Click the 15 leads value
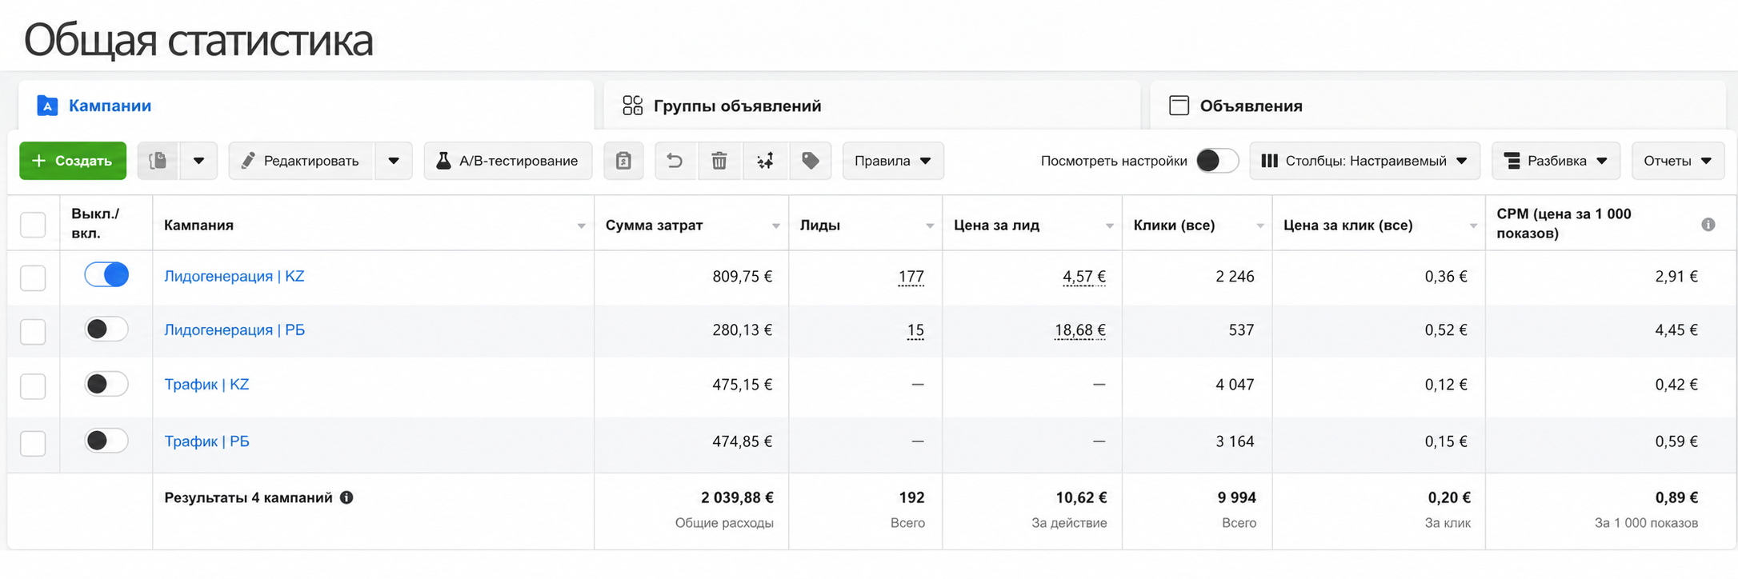Image resolution: width=1738 pixels, height=579 pixels. (x=915, y=330)
